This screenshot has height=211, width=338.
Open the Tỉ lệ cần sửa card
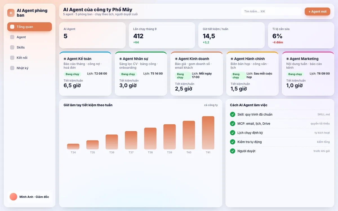point(301,35)
